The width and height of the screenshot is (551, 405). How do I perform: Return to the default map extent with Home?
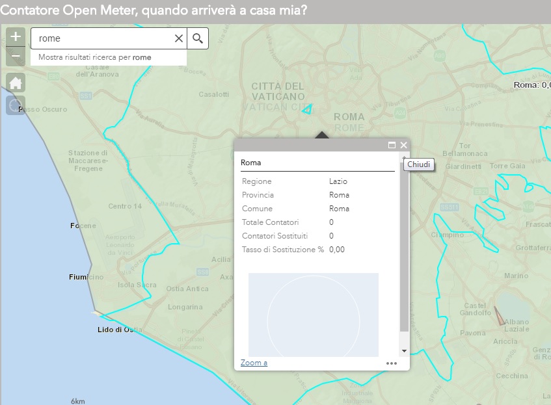point(16,82)
